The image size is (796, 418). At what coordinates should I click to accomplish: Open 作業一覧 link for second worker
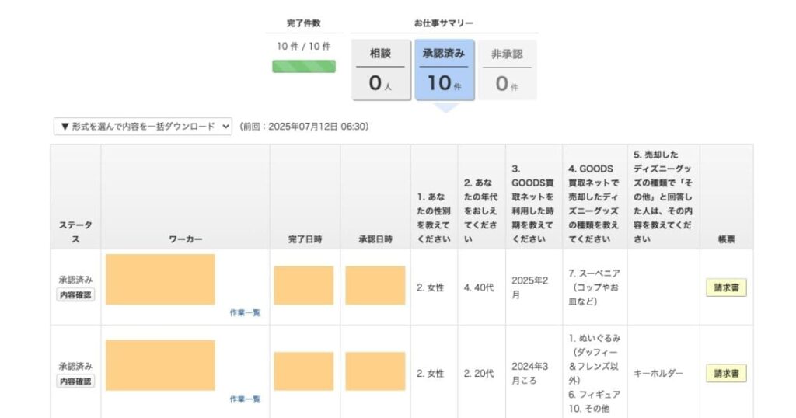click(x=245, y=399)
